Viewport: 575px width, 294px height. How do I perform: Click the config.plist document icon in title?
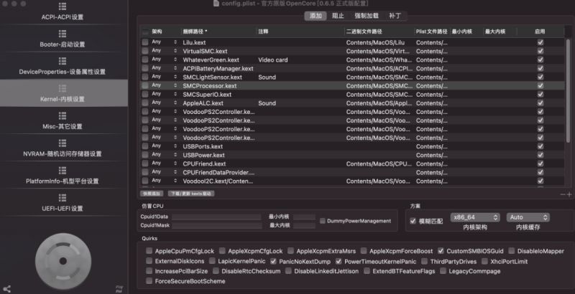coord(216,4)
